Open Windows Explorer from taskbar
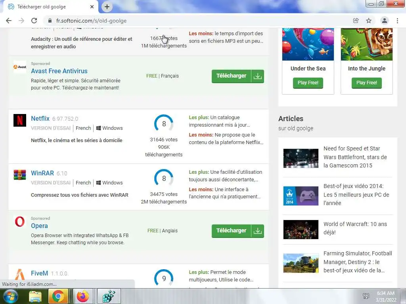This screenshot has width=406, height=304. [x=35, y=296]
